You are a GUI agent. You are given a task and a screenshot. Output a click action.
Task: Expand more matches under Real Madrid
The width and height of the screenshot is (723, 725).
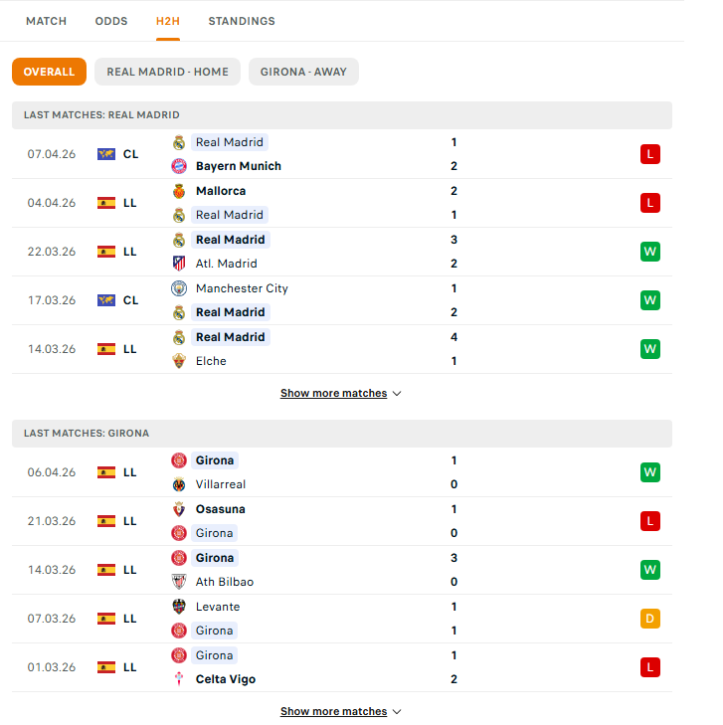point(340,393)
